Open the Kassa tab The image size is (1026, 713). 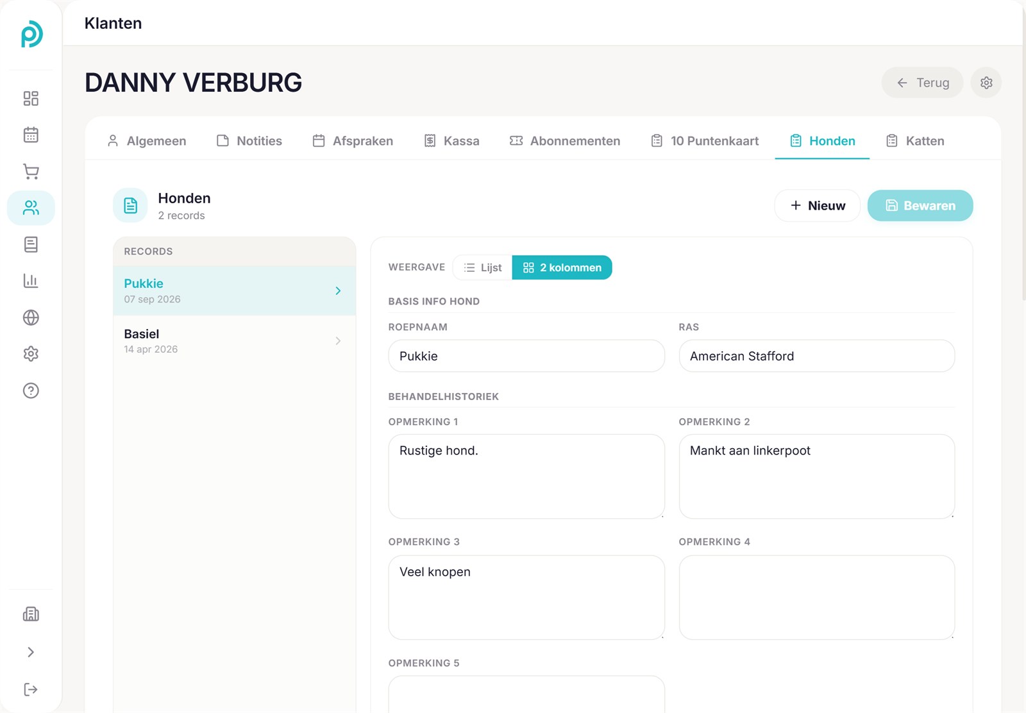coord(452,141)
